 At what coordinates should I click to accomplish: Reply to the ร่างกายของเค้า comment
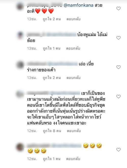click(73, 78)
